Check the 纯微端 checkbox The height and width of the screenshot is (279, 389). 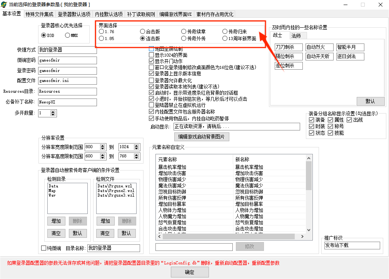click(x=44, y=248)
